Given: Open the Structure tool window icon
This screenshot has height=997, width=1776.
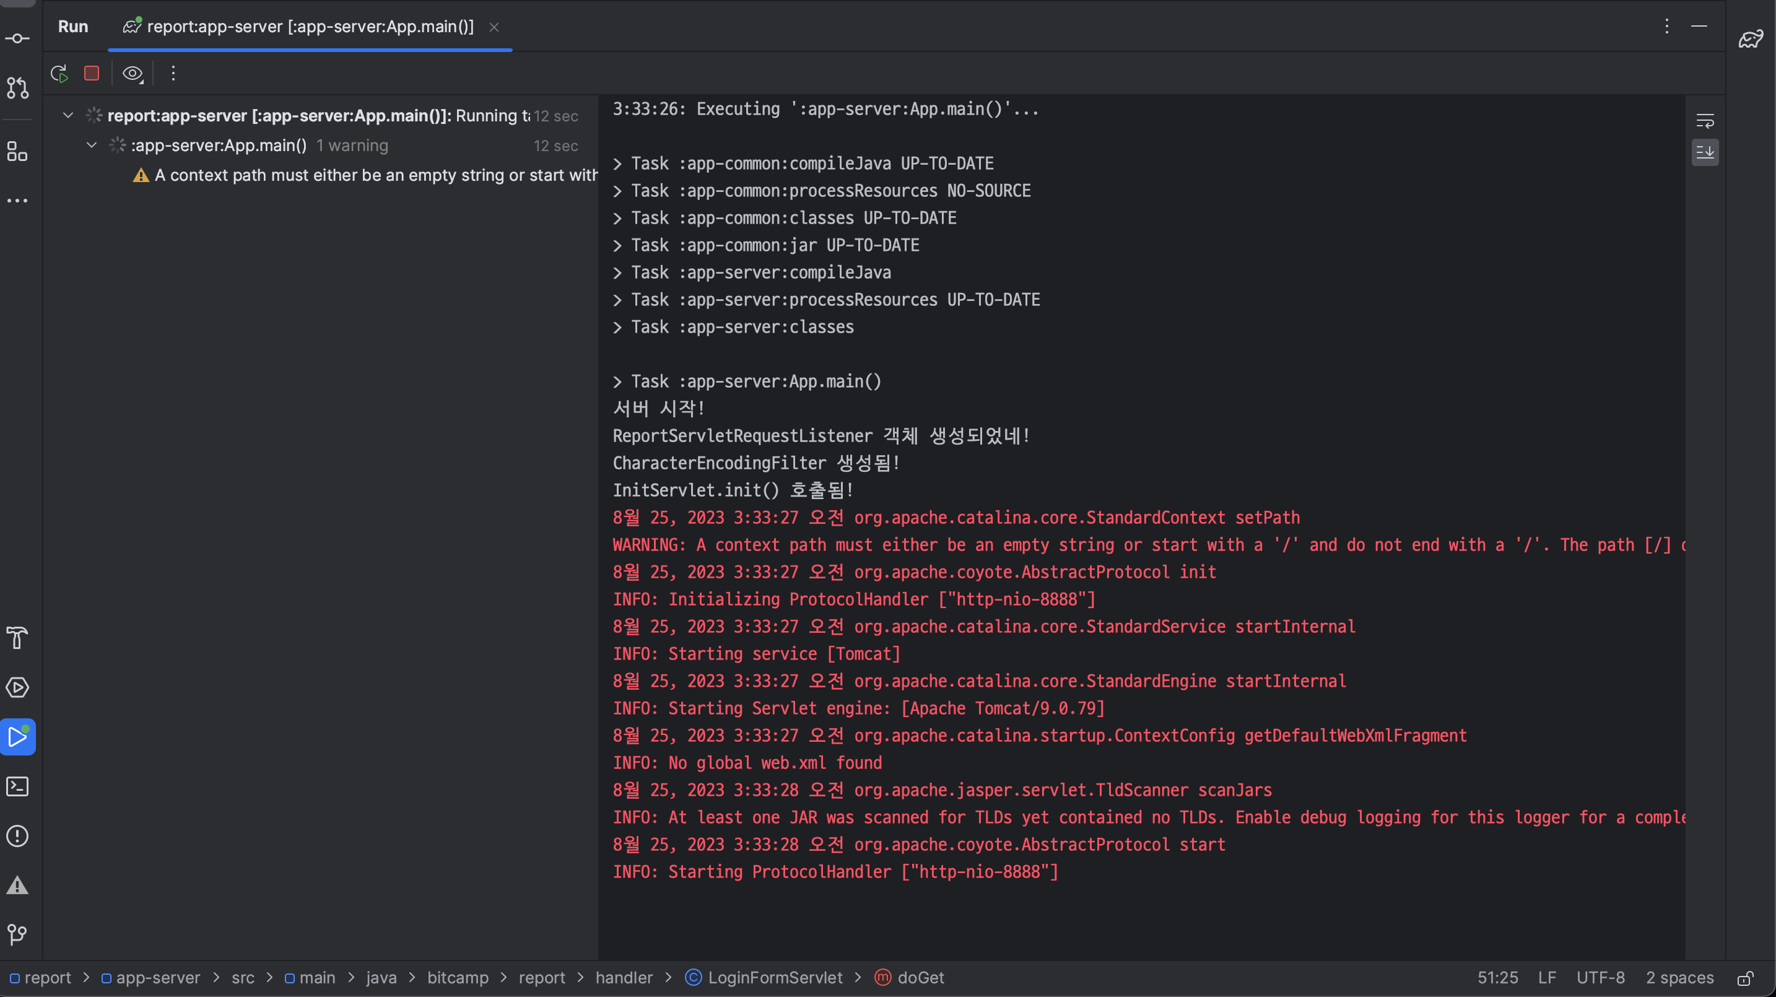Looking at the screenshot, I should point(17,151).
